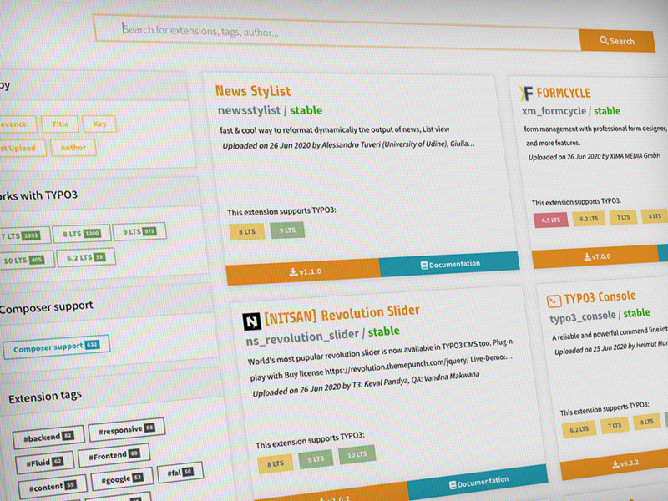The width and height of the screenshot is (668, 501).
Task: Open the FORMCYCLE extension title
Action: pos(563,93)
